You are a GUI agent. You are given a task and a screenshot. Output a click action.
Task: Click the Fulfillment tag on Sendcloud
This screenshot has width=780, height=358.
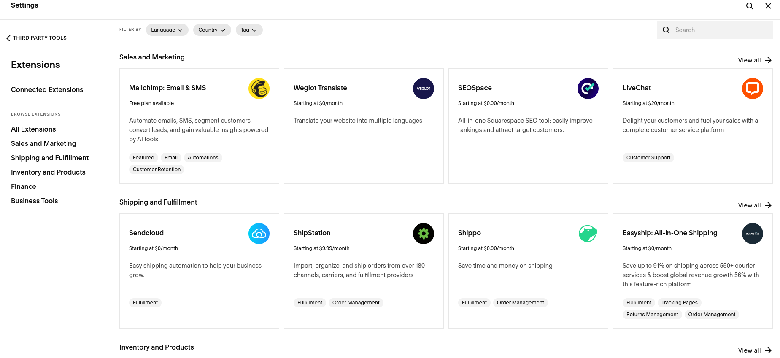145,303
